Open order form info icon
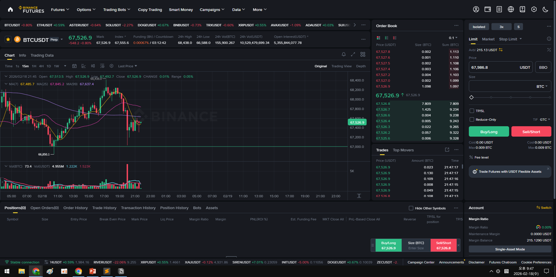The image size is (556, 277). [549, 39]
